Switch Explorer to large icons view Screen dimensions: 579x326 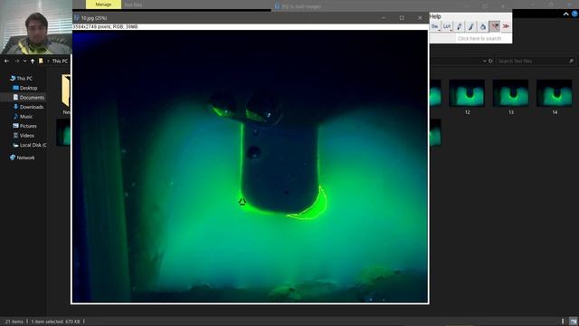tap(573, 321)
